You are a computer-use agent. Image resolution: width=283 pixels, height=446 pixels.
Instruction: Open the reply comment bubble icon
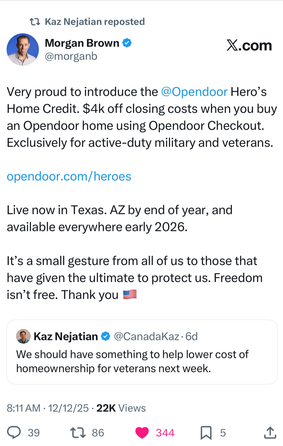click(14, 433)
